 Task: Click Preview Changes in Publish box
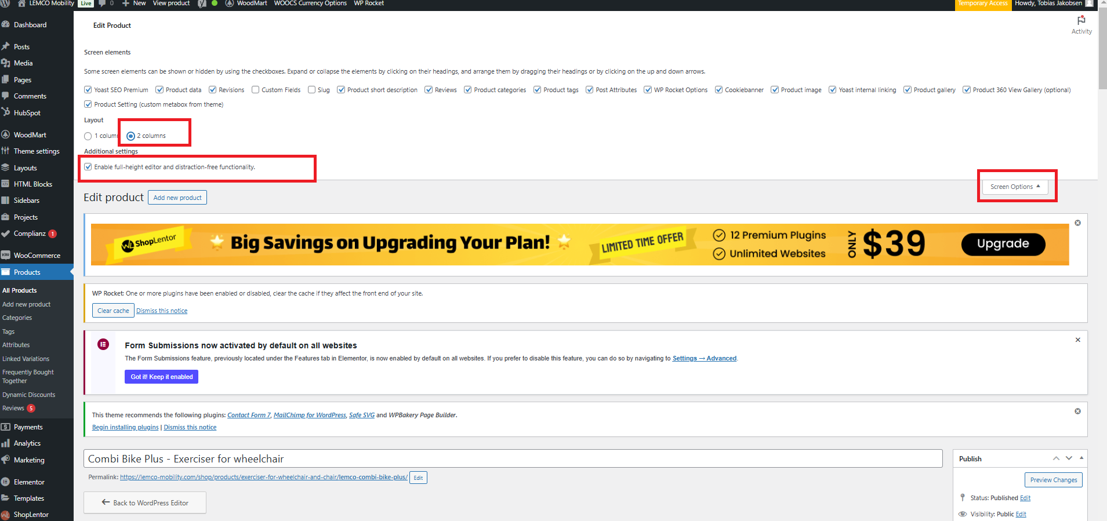pyautogui.click(x=1054, y=480)
